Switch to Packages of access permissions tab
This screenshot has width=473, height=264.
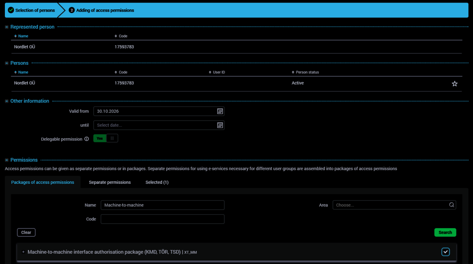pos(43,182)
